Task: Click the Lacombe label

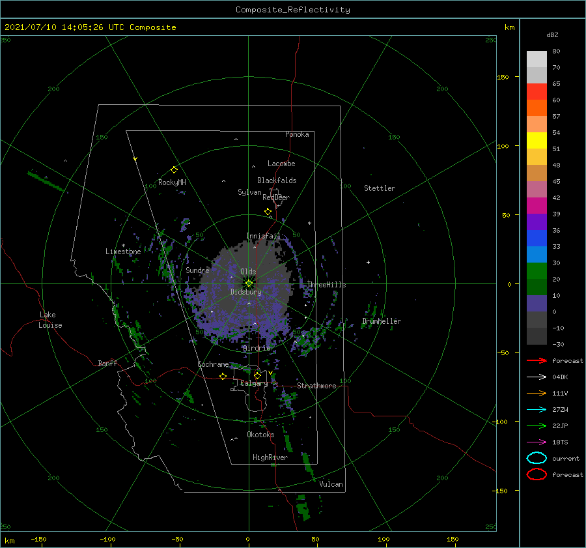Action: click(281, 164)
